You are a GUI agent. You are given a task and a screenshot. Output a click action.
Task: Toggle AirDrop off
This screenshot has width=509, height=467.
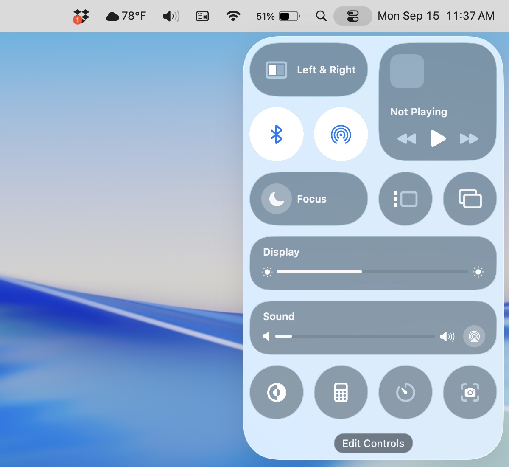click(x=341, y=134)
